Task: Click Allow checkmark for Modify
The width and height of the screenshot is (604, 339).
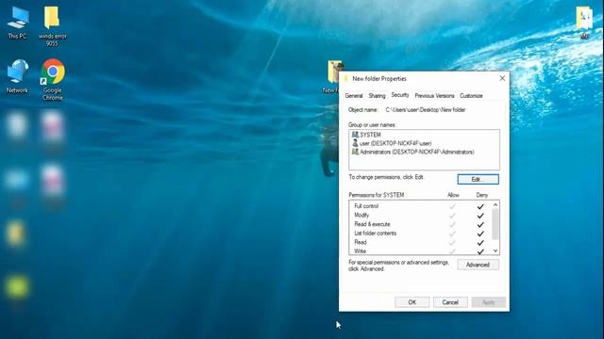Action: (452, 216)
